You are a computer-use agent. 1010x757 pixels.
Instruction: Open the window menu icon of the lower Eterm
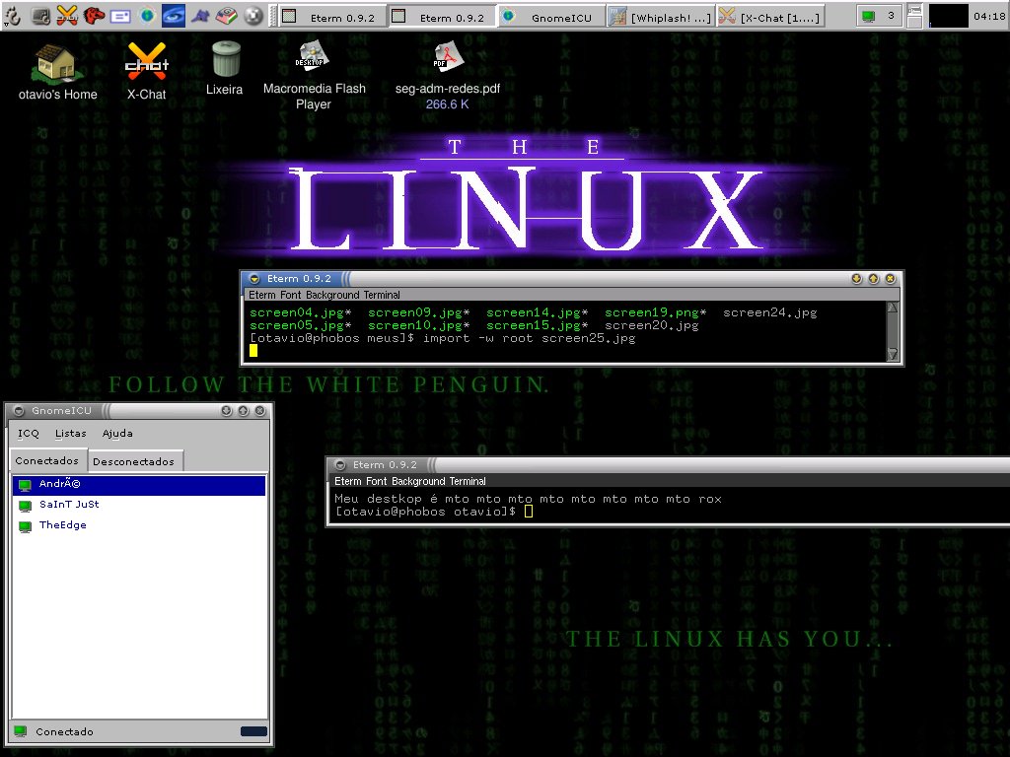click(340, 465)
